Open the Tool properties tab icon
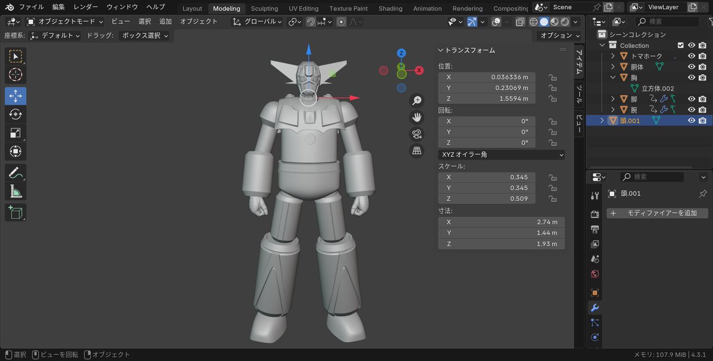The height and width of the screenshot is (361, 713). click(595, 196)
